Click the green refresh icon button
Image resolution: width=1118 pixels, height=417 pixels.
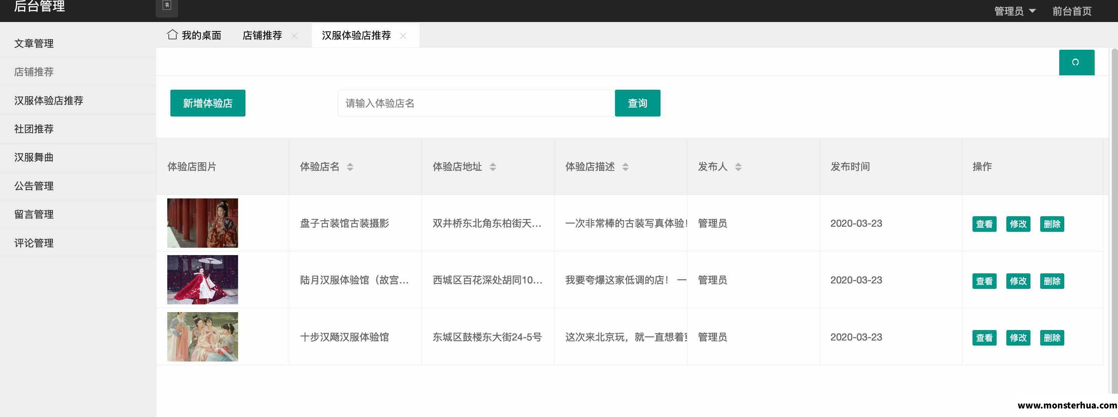point(1076,63)
